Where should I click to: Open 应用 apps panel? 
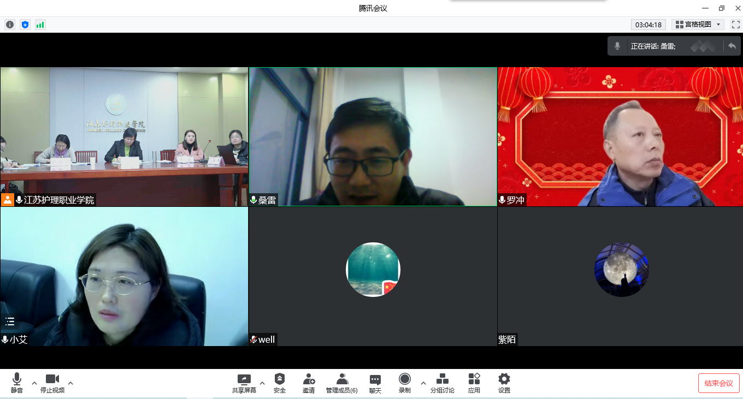pos(474,383)
